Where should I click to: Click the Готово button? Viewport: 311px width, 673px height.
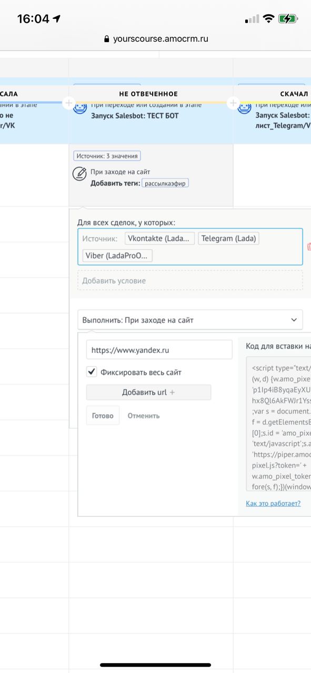tap(103, 415)
